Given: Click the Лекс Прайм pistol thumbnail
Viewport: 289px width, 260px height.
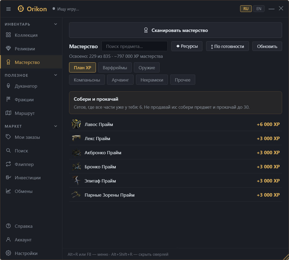Looking at the screenshot, I should (76, 138).
